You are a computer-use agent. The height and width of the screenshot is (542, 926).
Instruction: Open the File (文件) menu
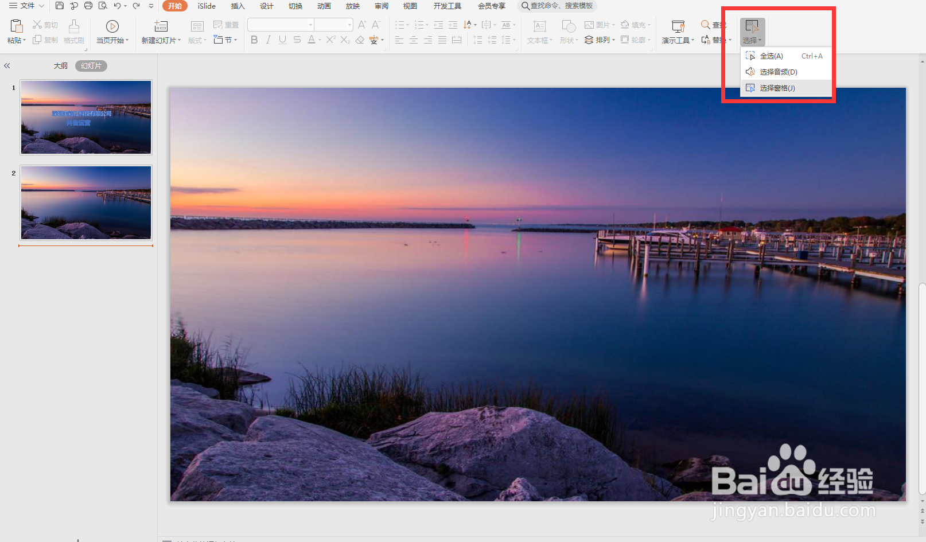click(x=26, y=6)
